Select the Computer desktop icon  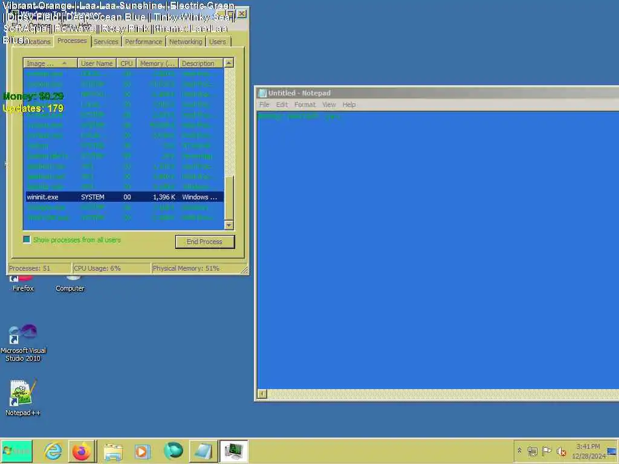point(70,283)
